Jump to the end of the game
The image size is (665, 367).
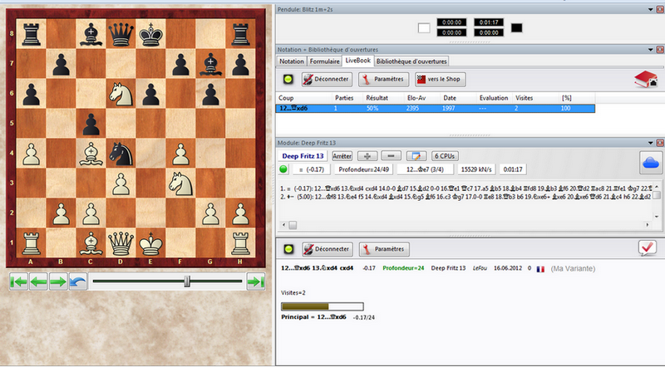256,282
